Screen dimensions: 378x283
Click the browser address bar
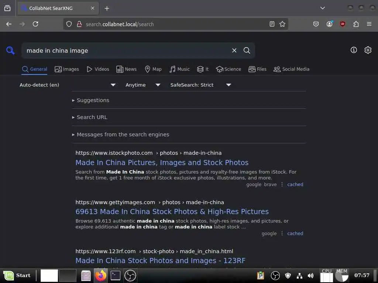click(176, 24)
